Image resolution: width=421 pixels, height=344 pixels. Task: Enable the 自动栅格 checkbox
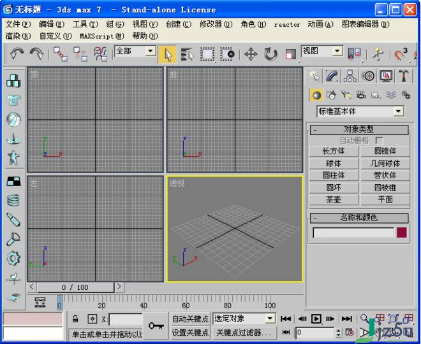379,140
